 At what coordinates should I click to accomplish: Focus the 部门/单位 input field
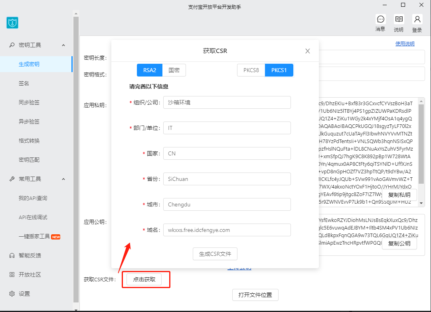(227, 128)
